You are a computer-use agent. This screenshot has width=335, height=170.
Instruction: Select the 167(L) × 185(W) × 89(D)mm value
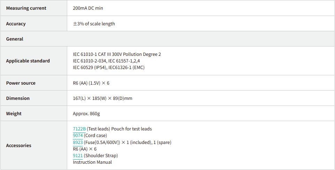pyautogui.click(x=102, y=99)
